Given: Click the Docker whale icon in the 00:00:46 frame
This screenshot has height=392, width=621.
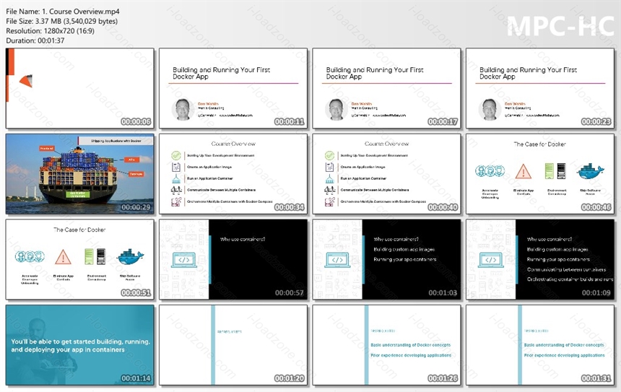Looking at the screenshot, I should [591, 171].
